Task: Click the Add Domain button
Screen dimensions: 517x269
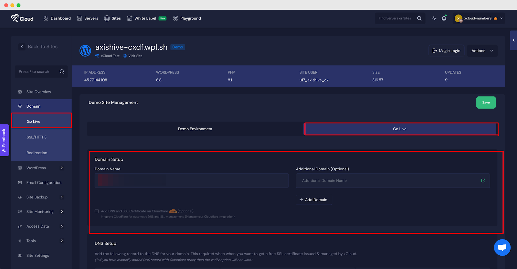Action: coord(314,200)
